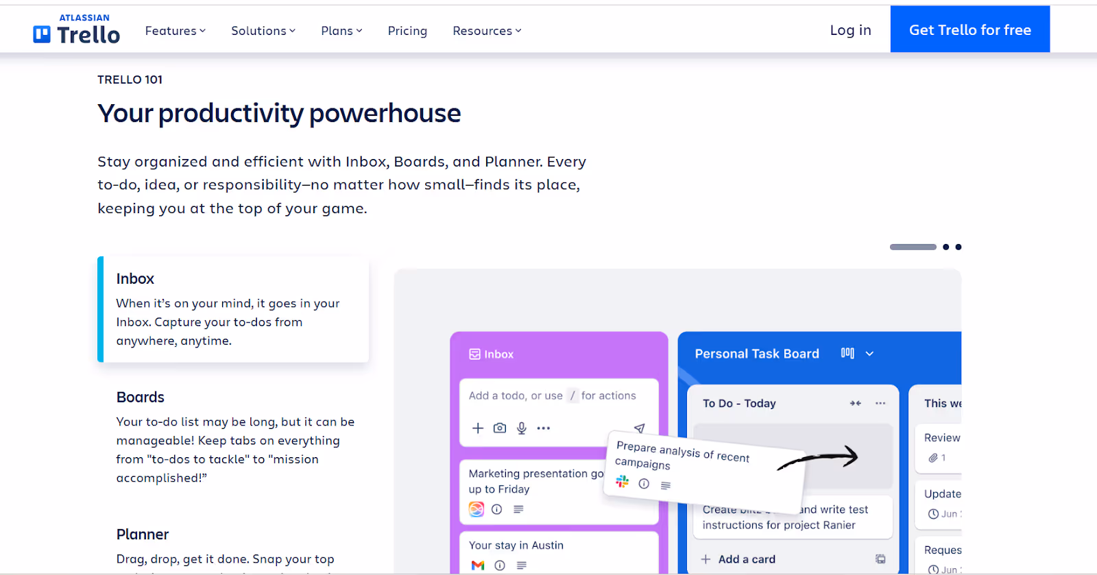
Task: Click clock icon on Prepare analysis card
Action: coord(644,484)
